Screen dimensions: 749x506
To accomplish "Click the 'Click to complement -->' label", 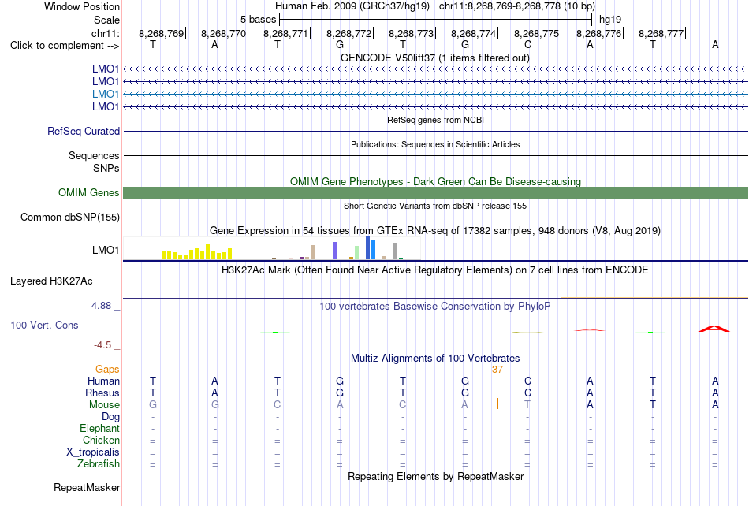I will click(65, 46).
